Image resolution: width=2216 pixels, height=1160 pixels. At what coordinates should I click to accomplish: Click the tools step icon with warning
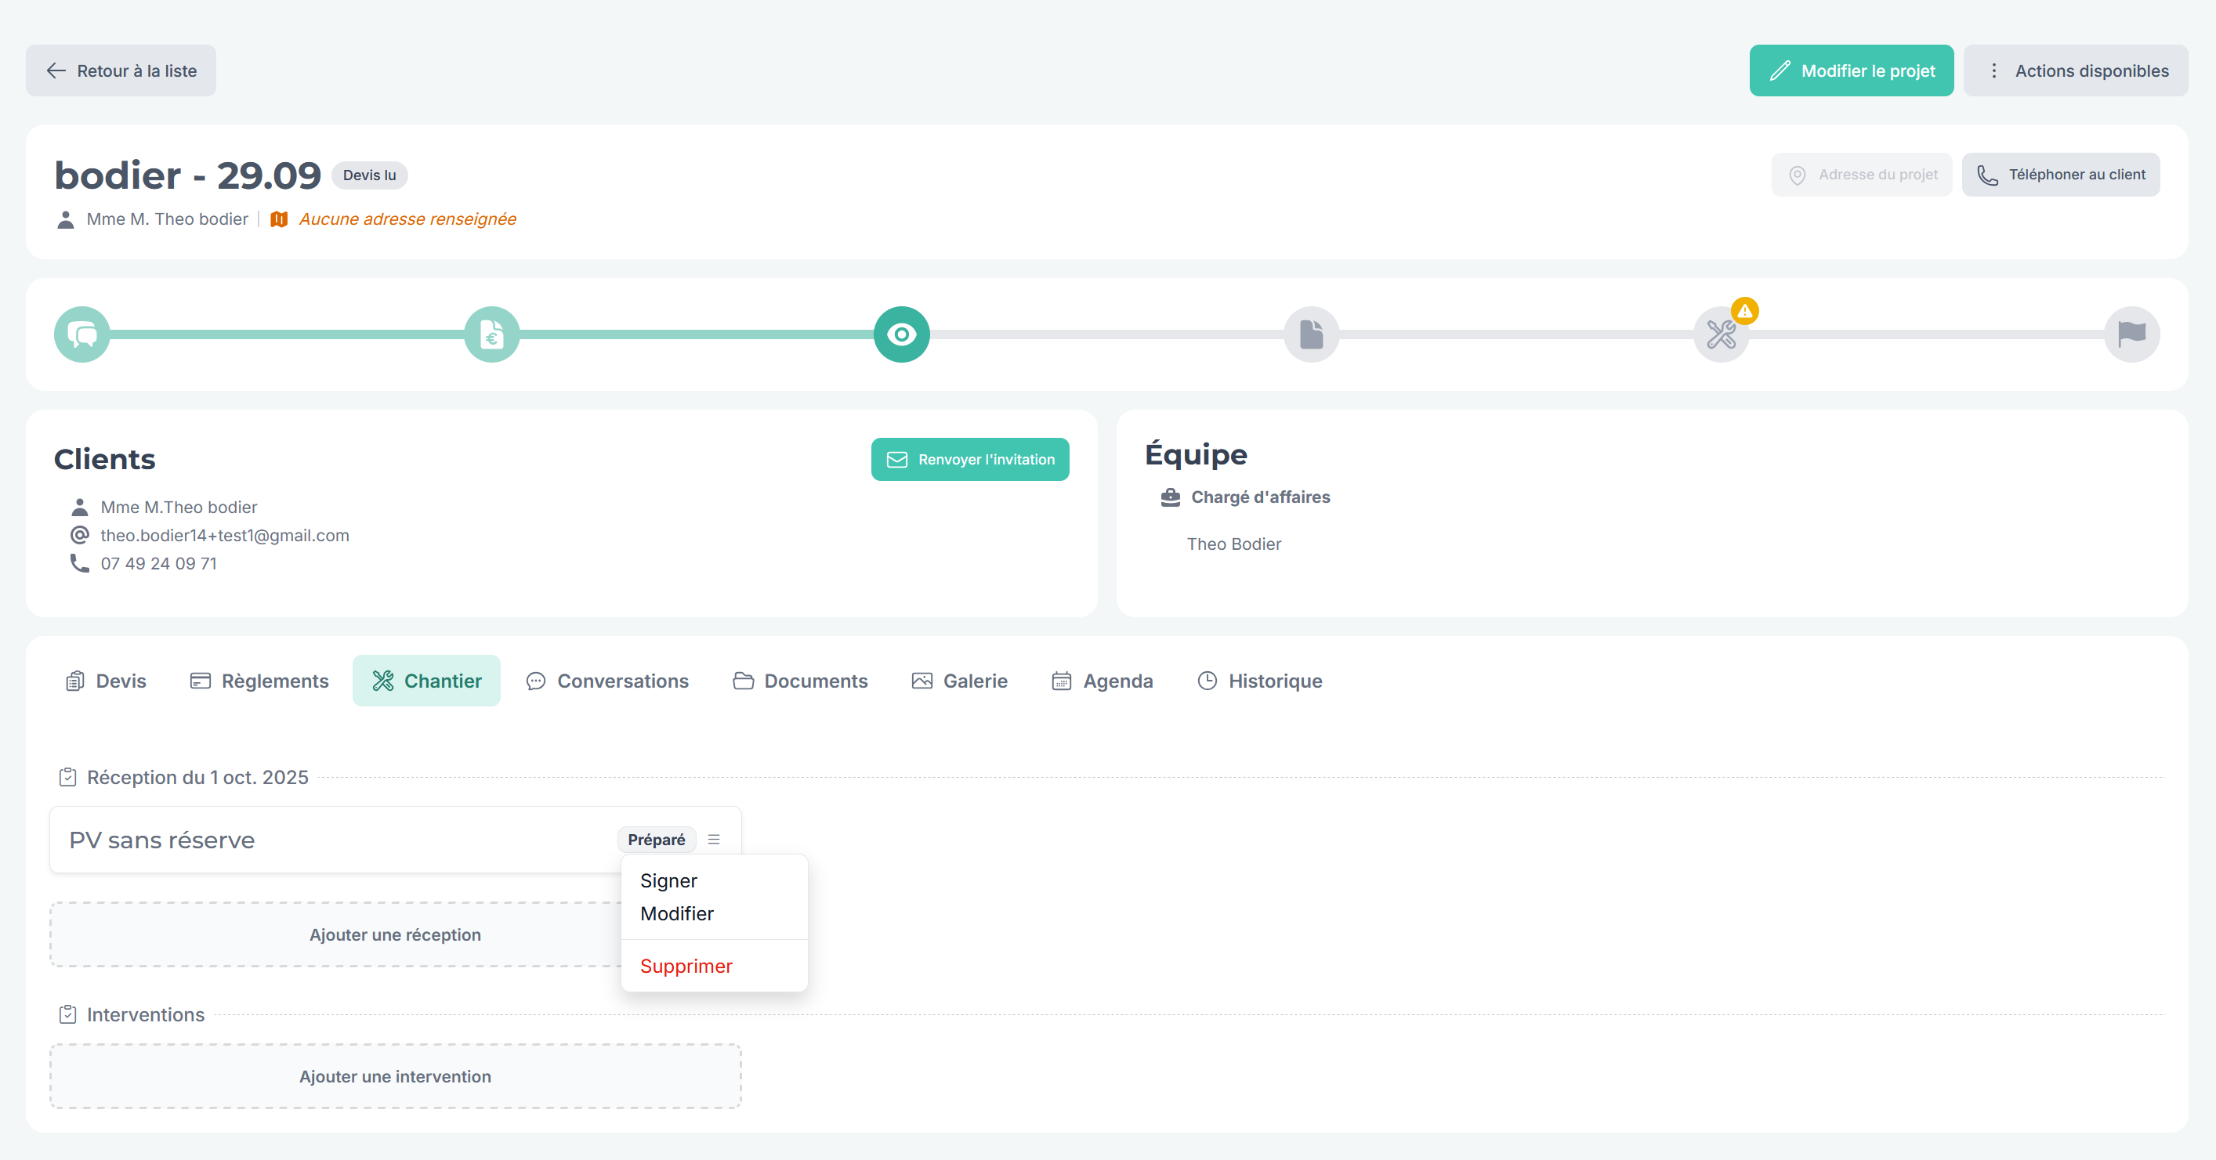(x=1721, y=334)
